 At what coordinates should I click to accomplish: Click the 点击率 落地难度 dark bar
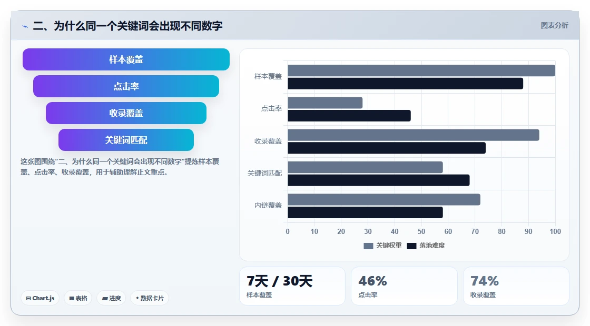[349, 116]
